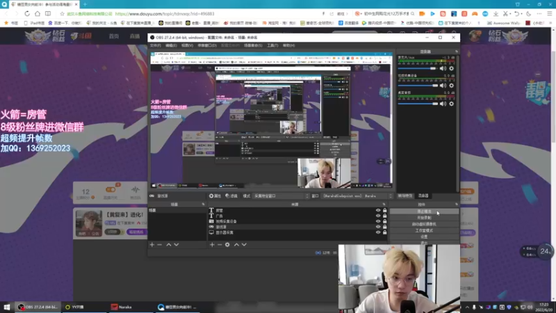This screenshot has width=556, height=313.
Task: Move selected source down in the list
Action: click(x=244, y=245)
